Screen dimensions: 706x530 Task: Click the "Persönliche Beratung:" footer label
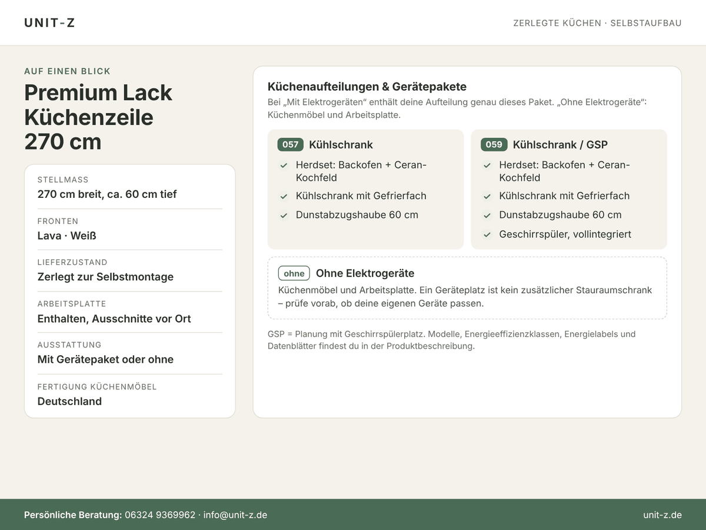pyautogui.click(x=73, y=515)
